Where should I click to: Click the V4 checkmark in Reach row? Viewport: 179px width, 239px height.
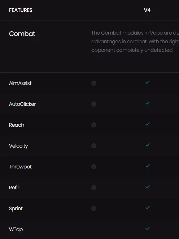[148, 124]
